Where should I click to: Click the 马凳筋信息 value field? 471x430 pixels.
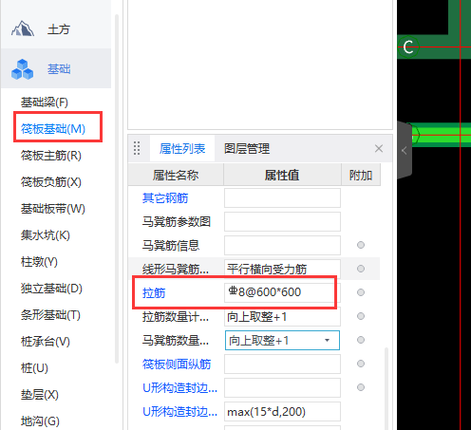[x=282, y=245]
